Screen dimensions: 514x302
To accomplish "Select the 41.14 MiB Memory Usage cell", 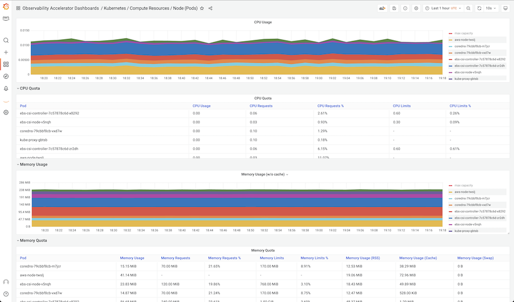I will [128, 275].
